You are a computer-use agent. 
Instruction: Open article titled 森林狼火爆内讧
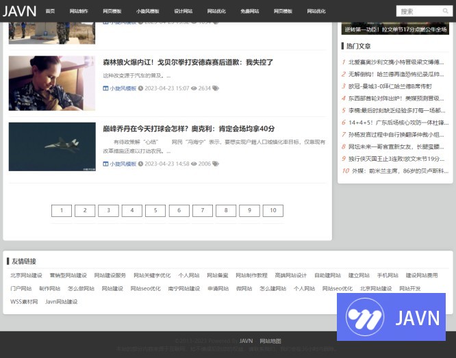pyautogui.click(x=188, y=62)
